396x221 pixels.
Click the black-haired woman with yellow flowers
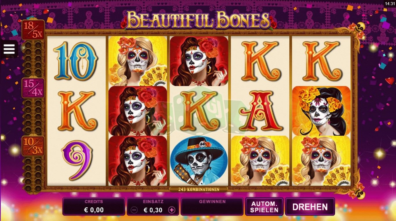tap(321, 111)
